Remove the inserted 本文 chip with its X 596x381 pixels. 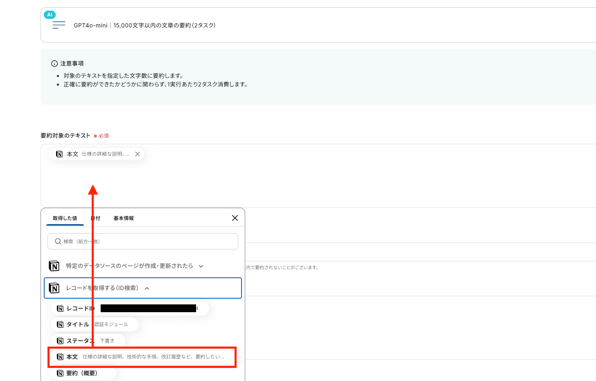138,154
